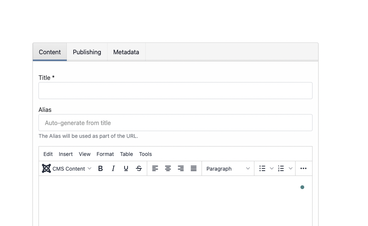
Task: Switch to the Metadata tab
Action: [126, 52]
